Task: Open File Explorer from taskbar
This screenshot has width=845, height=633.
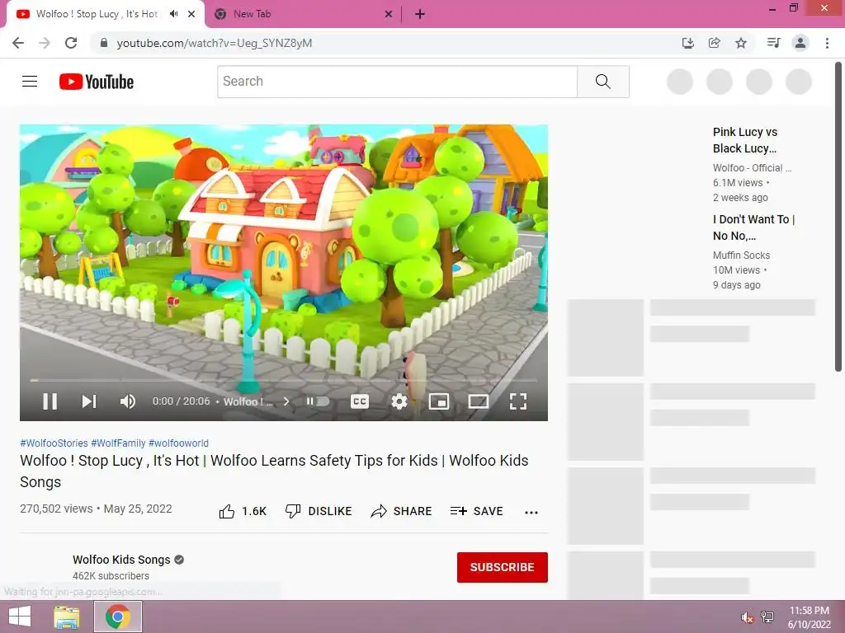Action: (x=67, y=617)
